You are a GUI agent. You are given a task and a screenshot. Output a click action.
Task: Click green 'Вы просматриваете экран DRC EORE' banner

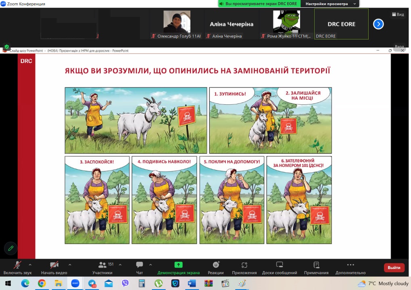pyautogui.click(x=260, y=4)
